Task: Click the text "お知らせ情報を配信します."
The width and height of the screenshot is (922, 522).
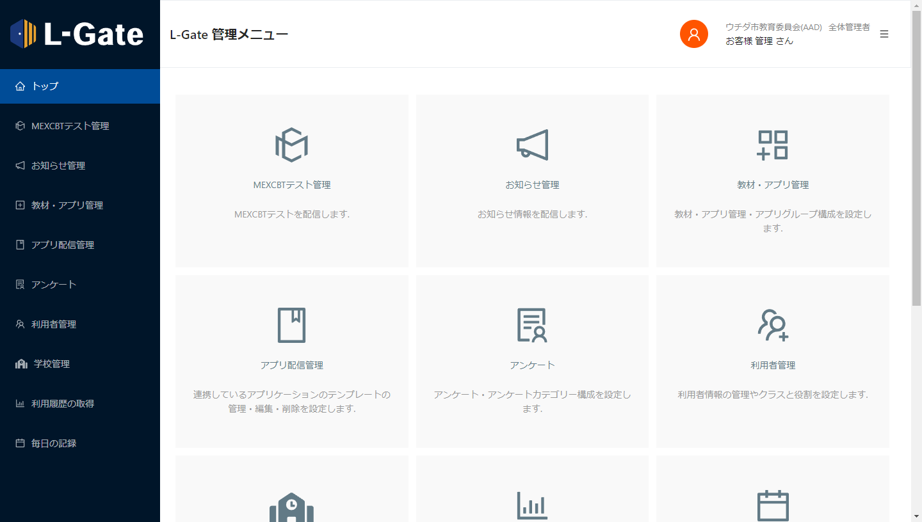Action: pyautogui.click(x=533, y=214)
